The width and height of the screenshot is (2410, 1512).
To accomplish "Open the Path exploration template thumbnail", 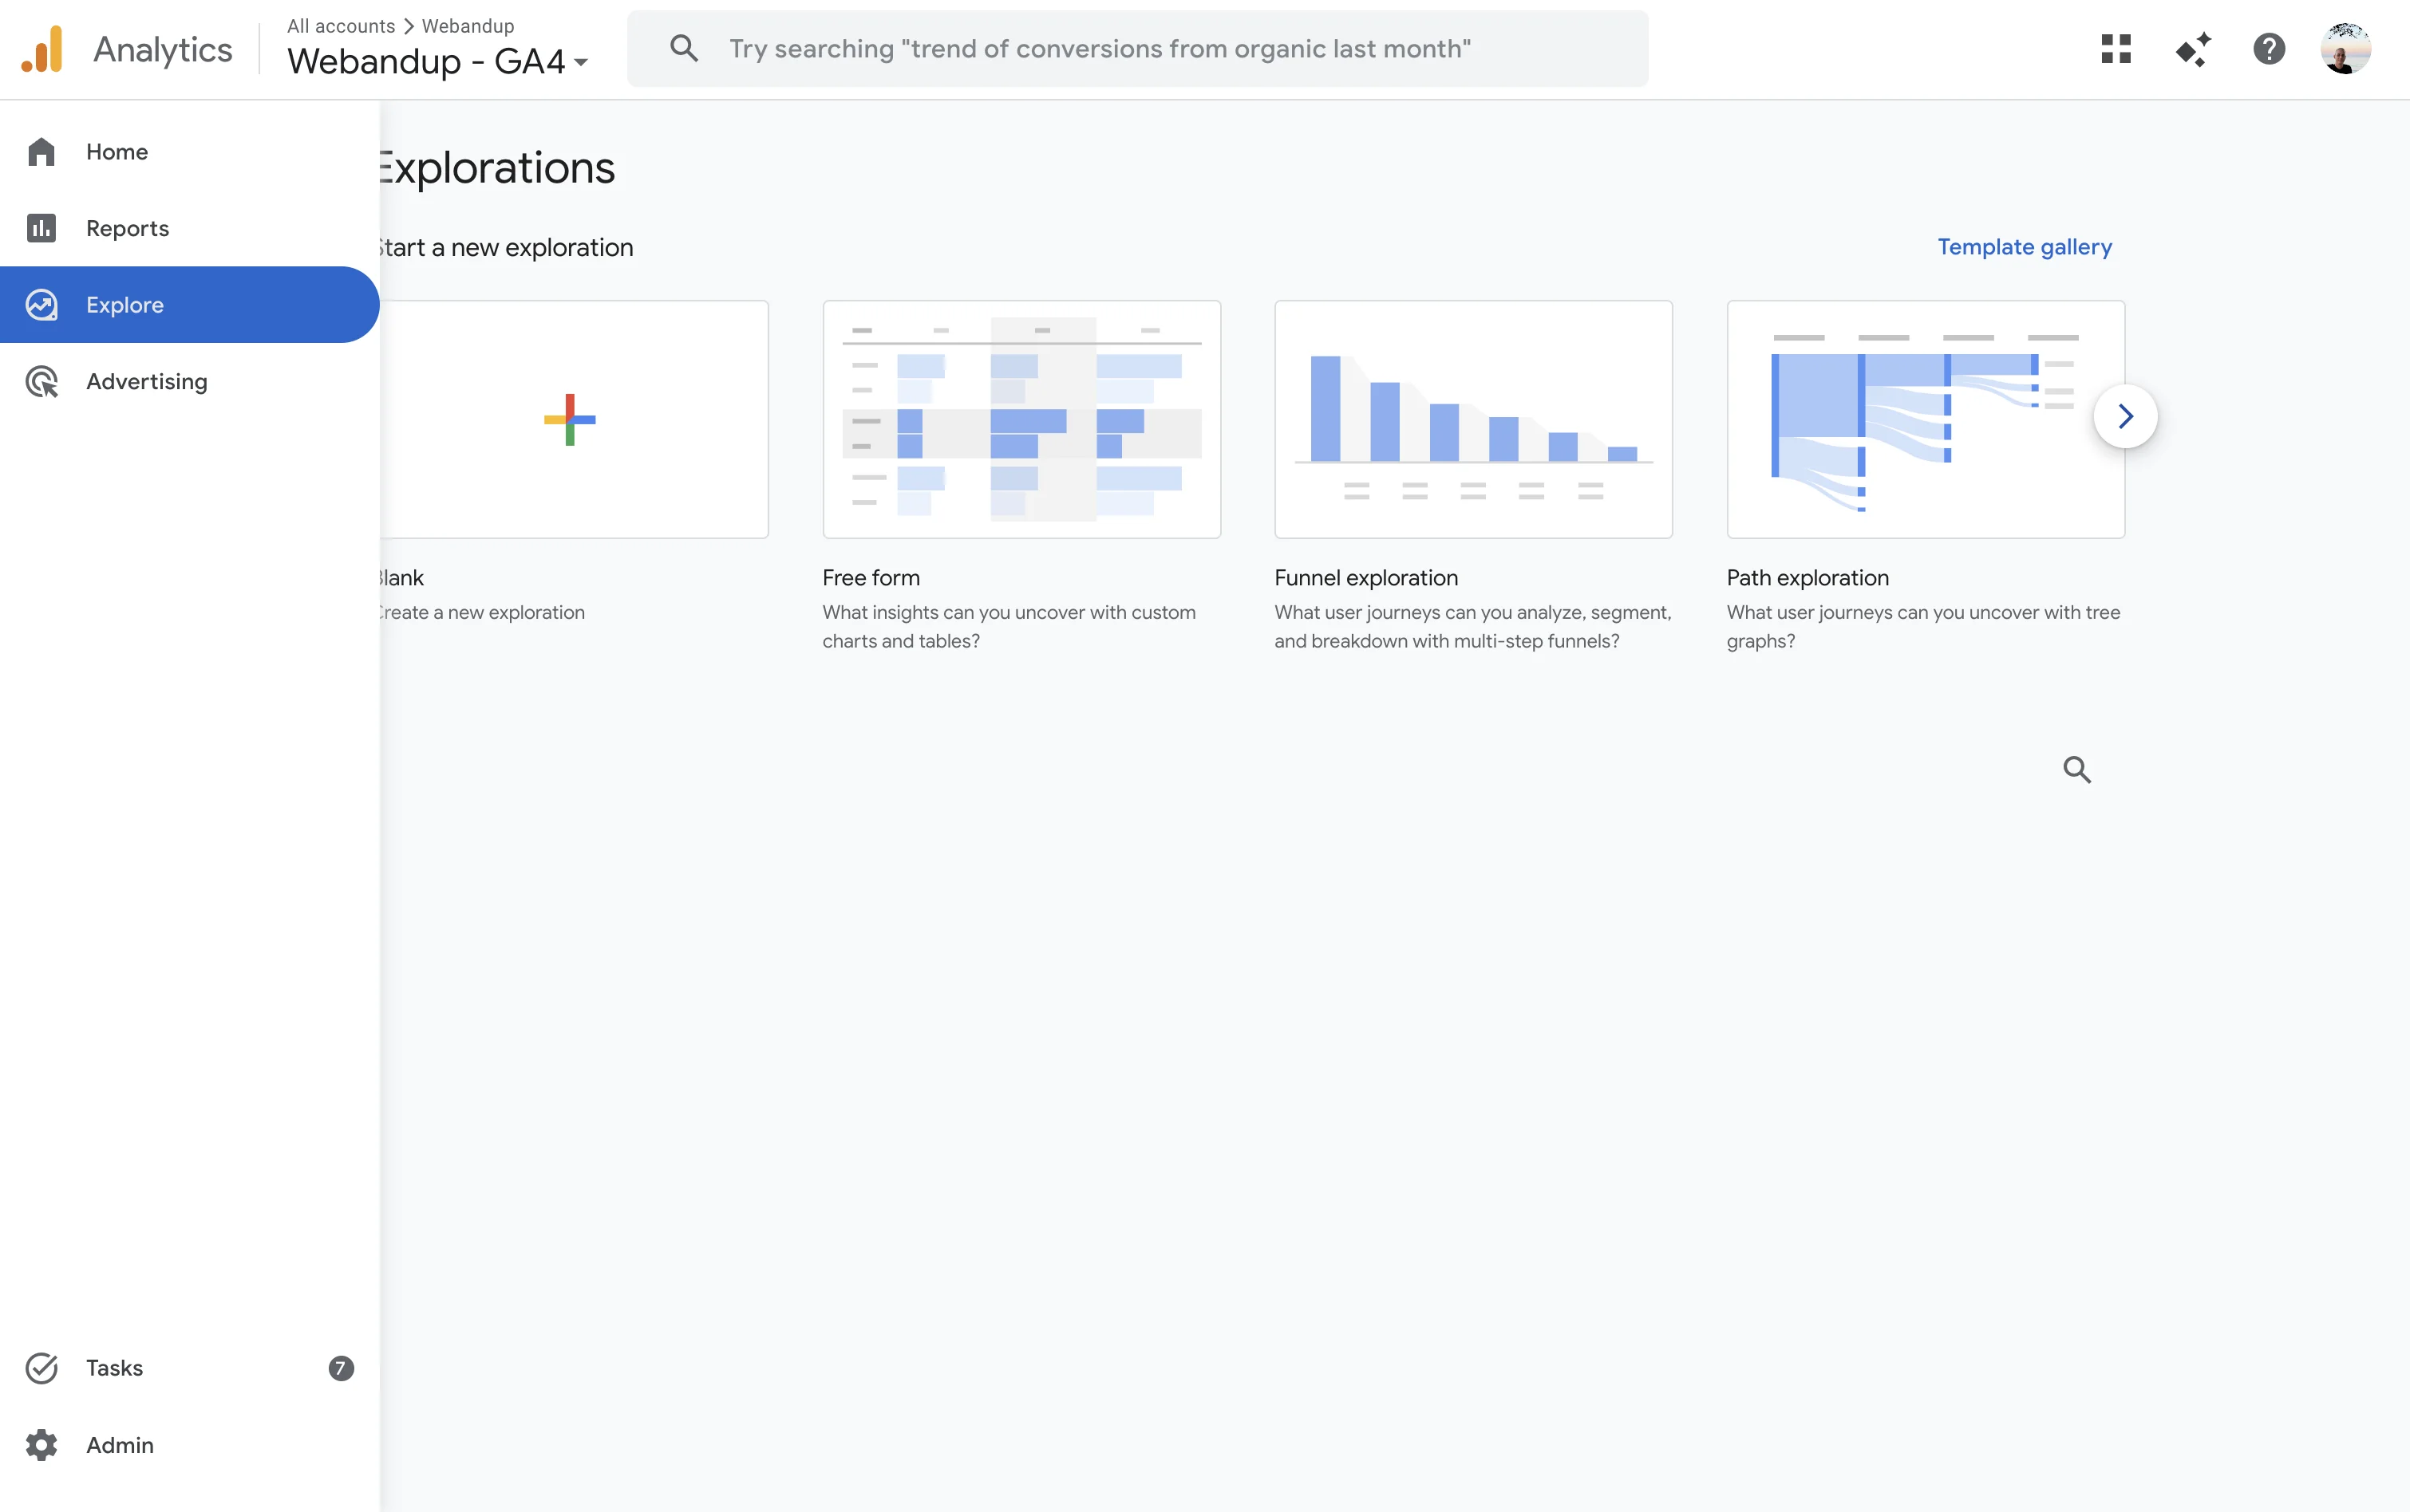I will (1926, 419).
